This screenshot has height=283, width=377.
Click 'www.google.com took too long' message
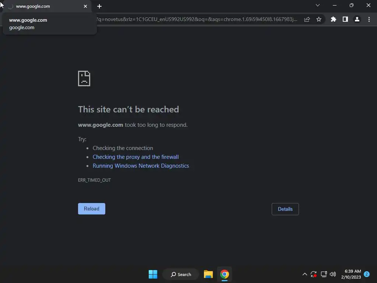coord(133,125)
